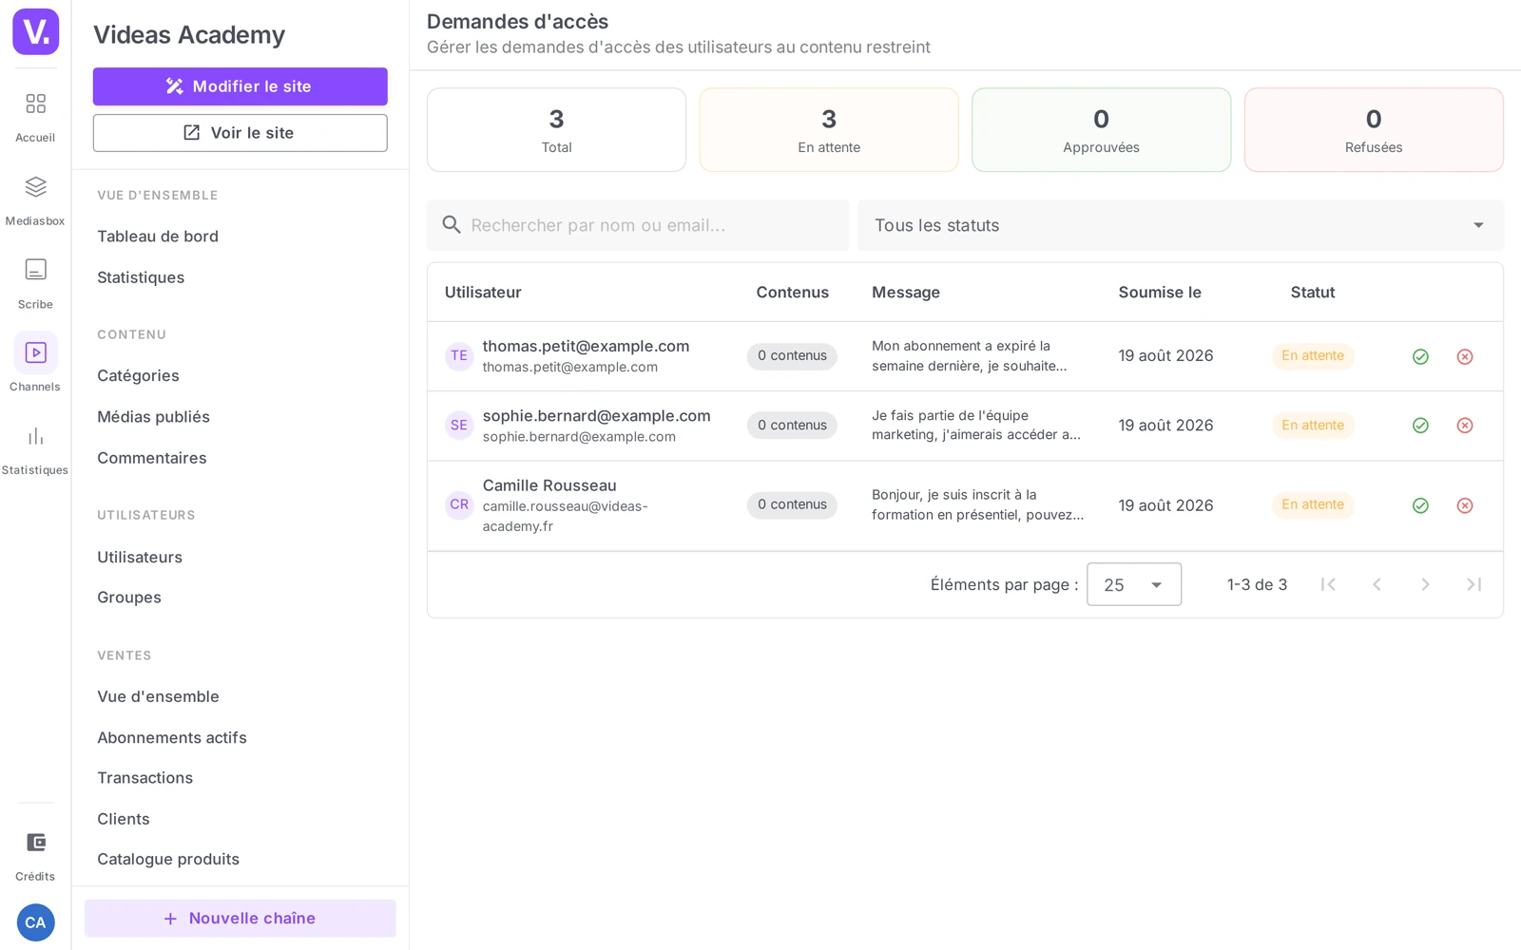This screenshot has height=950, width=1521.
Task: Click the 0 contenus chip for Camille Rousseau
Action: coord(792,504)
